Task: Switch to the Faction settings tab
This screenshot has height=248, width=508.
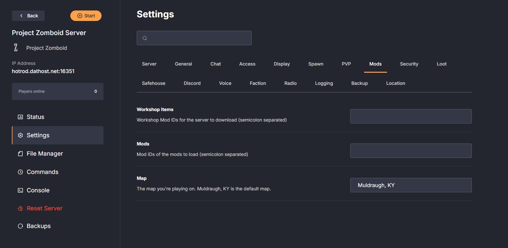Action: point(258,83)
